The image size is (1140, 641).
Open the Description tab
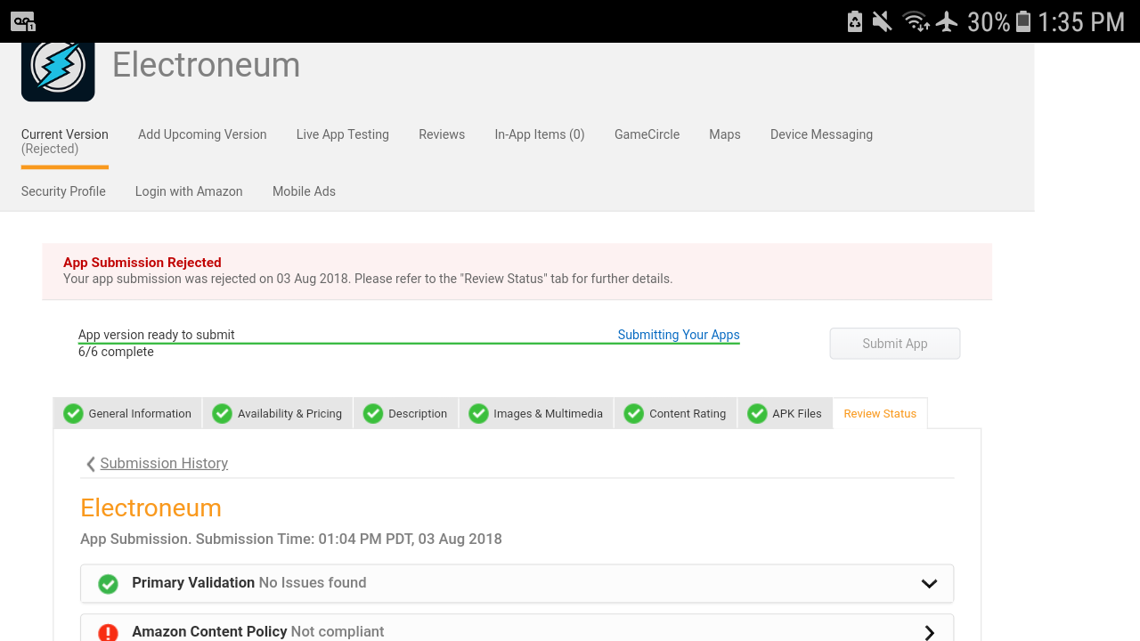click(406, 413)
